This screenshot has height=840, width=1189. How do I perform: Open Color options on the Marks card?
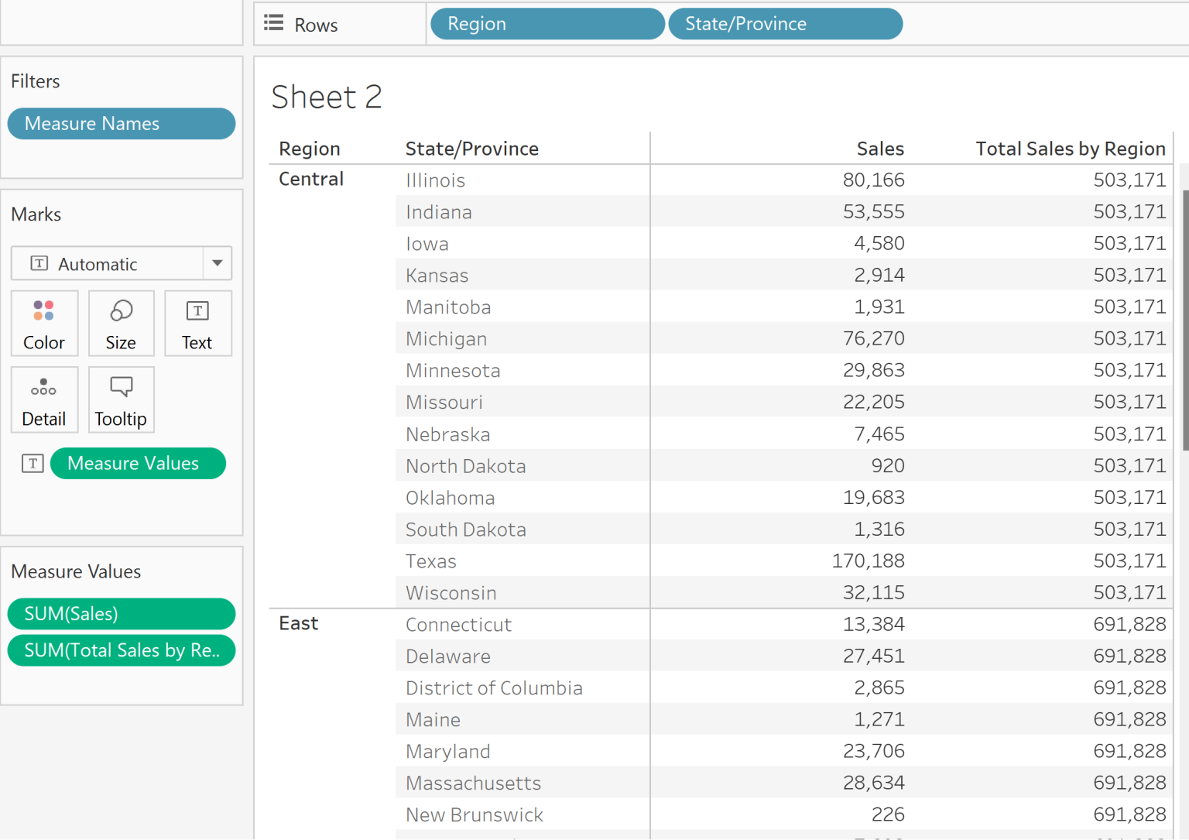(44, 323)
